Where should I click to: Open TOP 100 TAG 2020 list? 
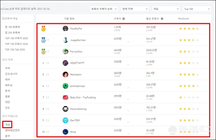[15, 50]
